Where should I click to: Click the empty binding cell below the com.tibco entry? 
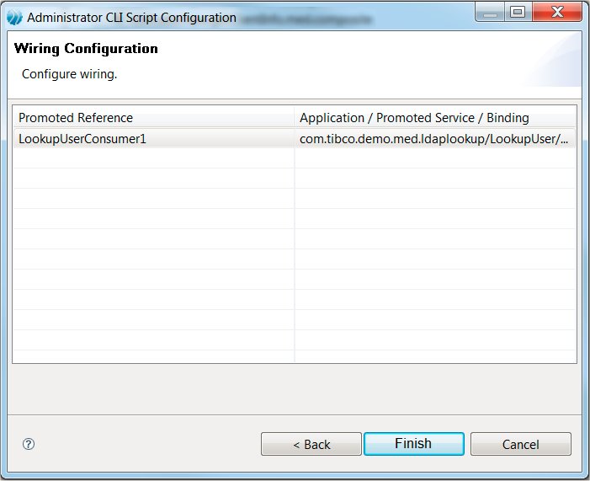[x=435, y=158]
